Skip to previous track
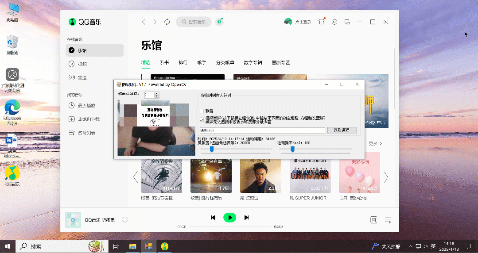Screen dimensions: 478x253 click(x=214, y=217)
